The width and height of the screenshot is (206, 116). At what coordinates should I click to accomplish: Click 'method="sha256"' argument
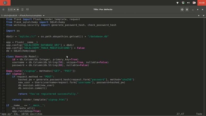[122, 80]
